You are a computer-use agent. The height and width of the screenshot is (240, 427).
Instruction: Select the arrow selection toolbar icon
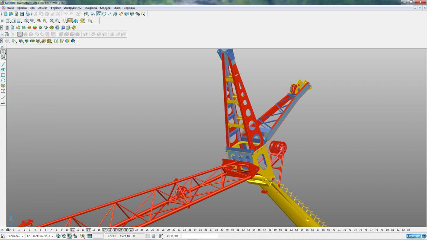pyautogui.click(x=99, y=14)
